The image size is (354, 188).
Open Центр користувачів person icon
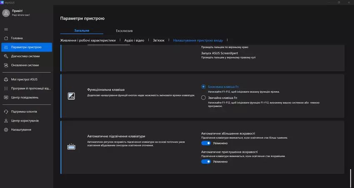coord(6,121)
